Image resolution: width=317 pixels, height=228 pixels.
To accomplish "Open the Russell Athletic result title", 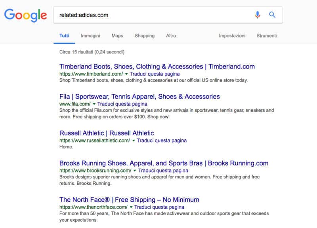I will click(x=107, y=133).
